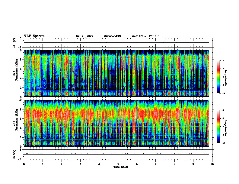Click the ch.3 voltage waveform trace

point(116,154)
